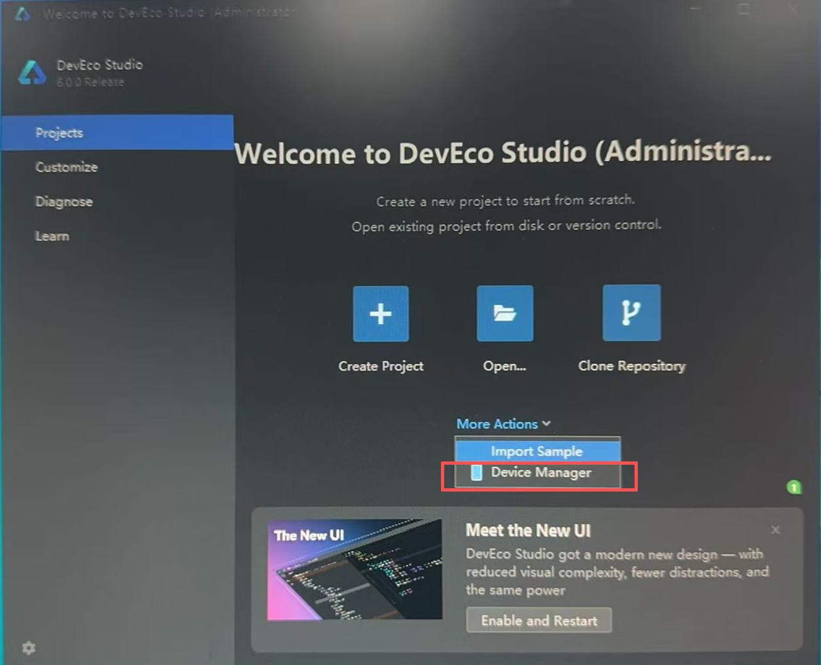Click the Meet the New UI heading
Screen dimensions: 821x665
click(x=528, y=530)
